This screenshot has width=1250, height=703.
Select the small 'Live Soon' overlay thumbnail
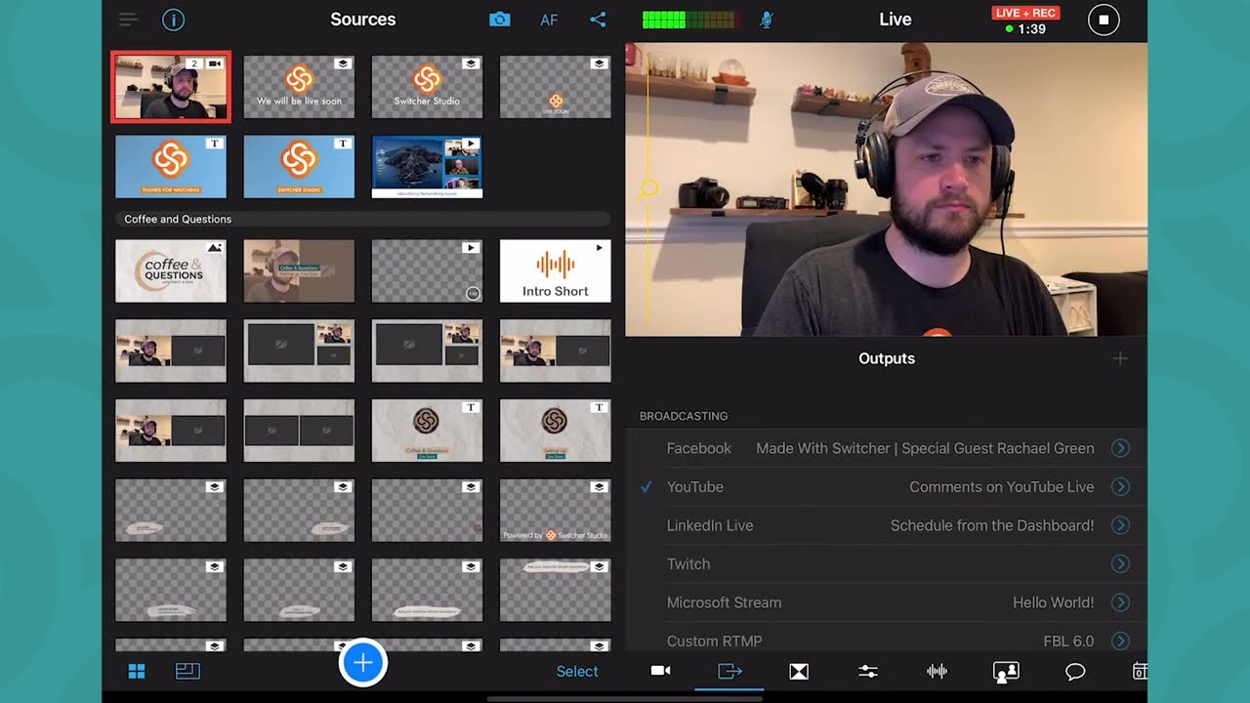click(x=555, y=87)
